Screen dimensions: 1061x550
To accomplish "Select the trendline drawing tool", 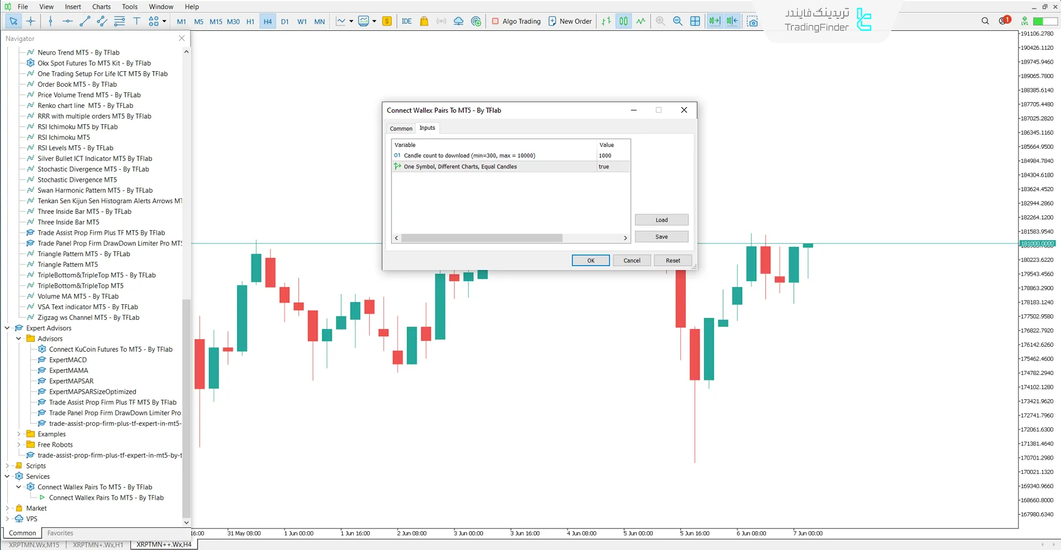I will (x=85, y=21).
